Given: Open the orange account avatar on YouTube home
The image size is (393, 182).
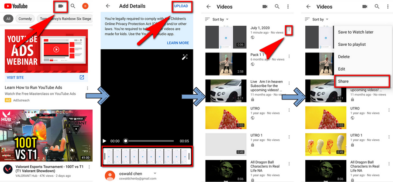Looking at the screenshot, I should click(86, 6).
